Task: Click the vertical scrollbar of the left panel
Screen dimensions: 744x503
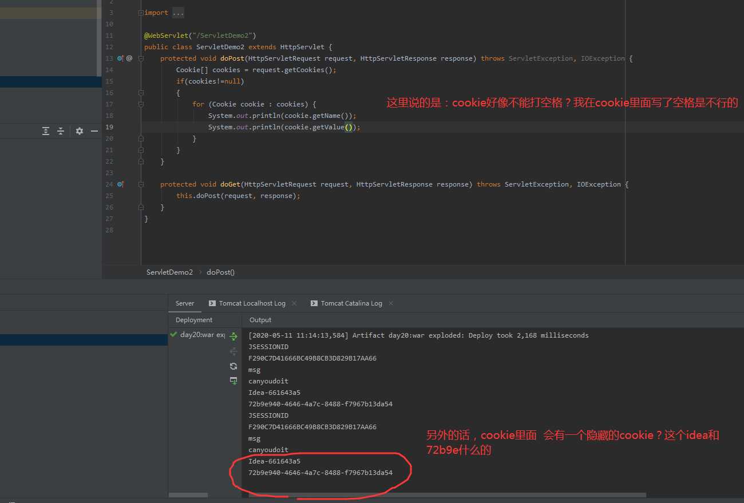Action: coord(99,37)
